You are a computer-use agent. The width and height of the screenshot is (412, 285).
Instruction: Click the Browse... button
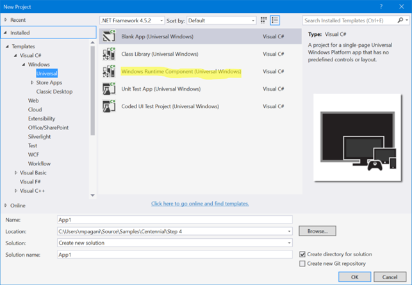(317, 231)
